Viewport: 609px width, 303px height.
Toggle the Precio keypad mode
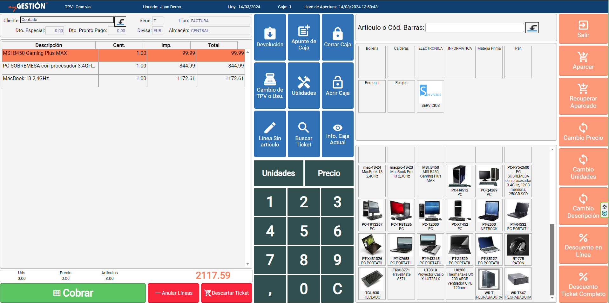tap(329, 173)
